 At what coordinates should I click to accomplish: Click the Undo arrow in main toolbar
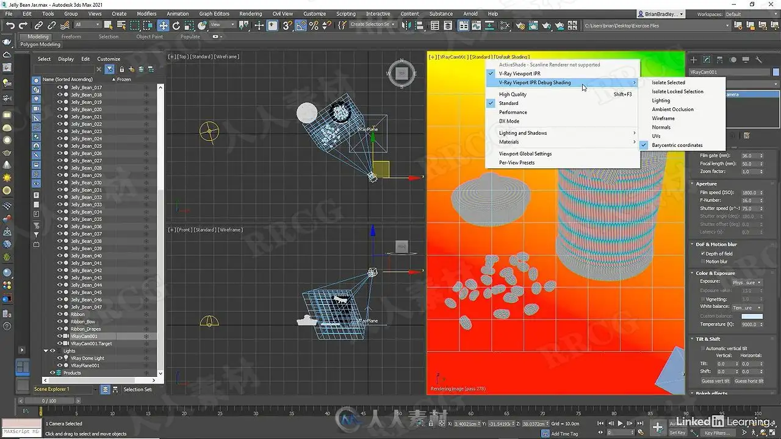[10, 26]
